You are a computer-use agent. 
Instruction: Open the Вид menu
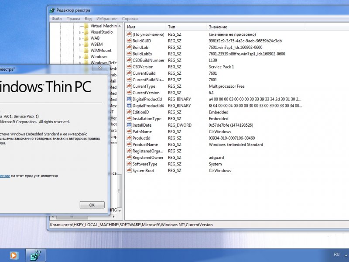tap(88, 19)
